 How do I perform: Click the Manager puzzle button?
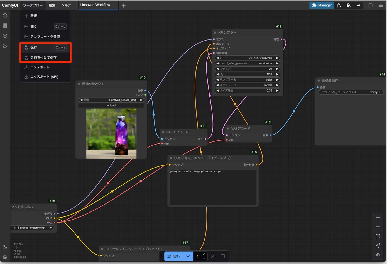tap(322, 5)
